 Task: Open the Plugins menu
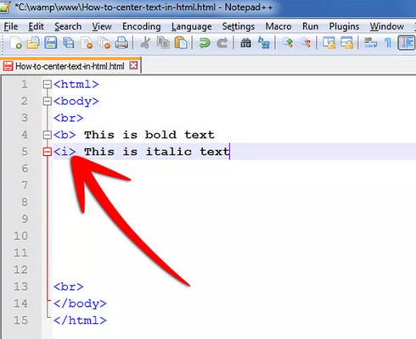tap(344, 26)
